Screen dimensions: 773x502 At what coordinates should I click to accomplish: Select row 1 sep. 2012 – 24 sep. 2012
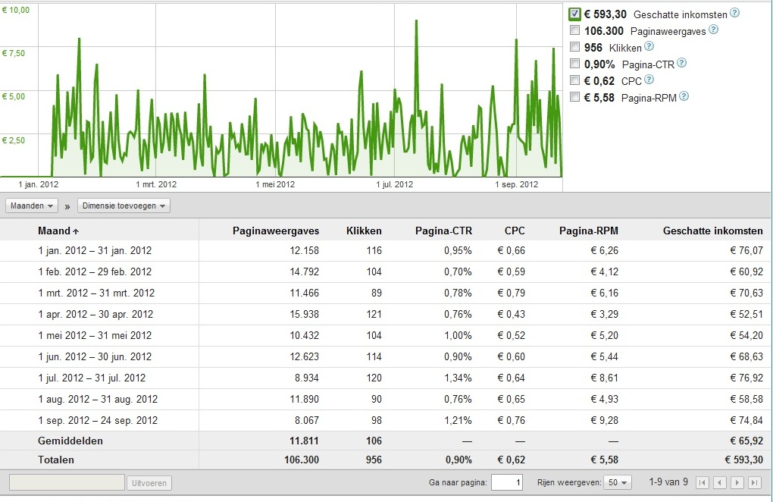[386, 420]
